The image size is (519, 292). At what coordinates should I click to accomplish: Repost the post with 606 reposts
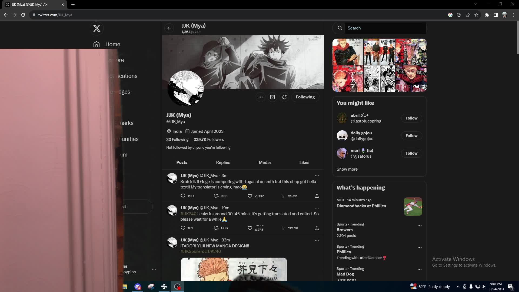[x=221, y=228]
